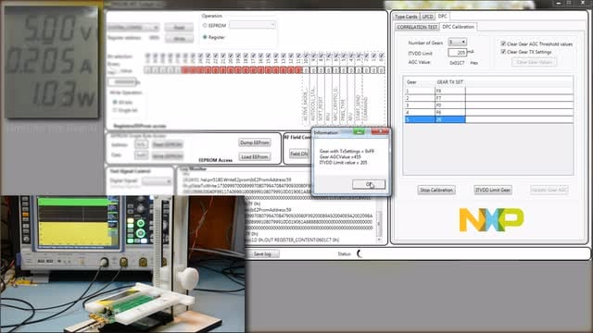Viewport: 593px width, 333px height.
Task: Select the DPC tab
Action: [x=442, y=17]
